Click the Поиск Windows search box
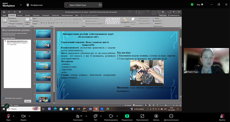This screenshot has width=230, height=122. pos(24,109)
